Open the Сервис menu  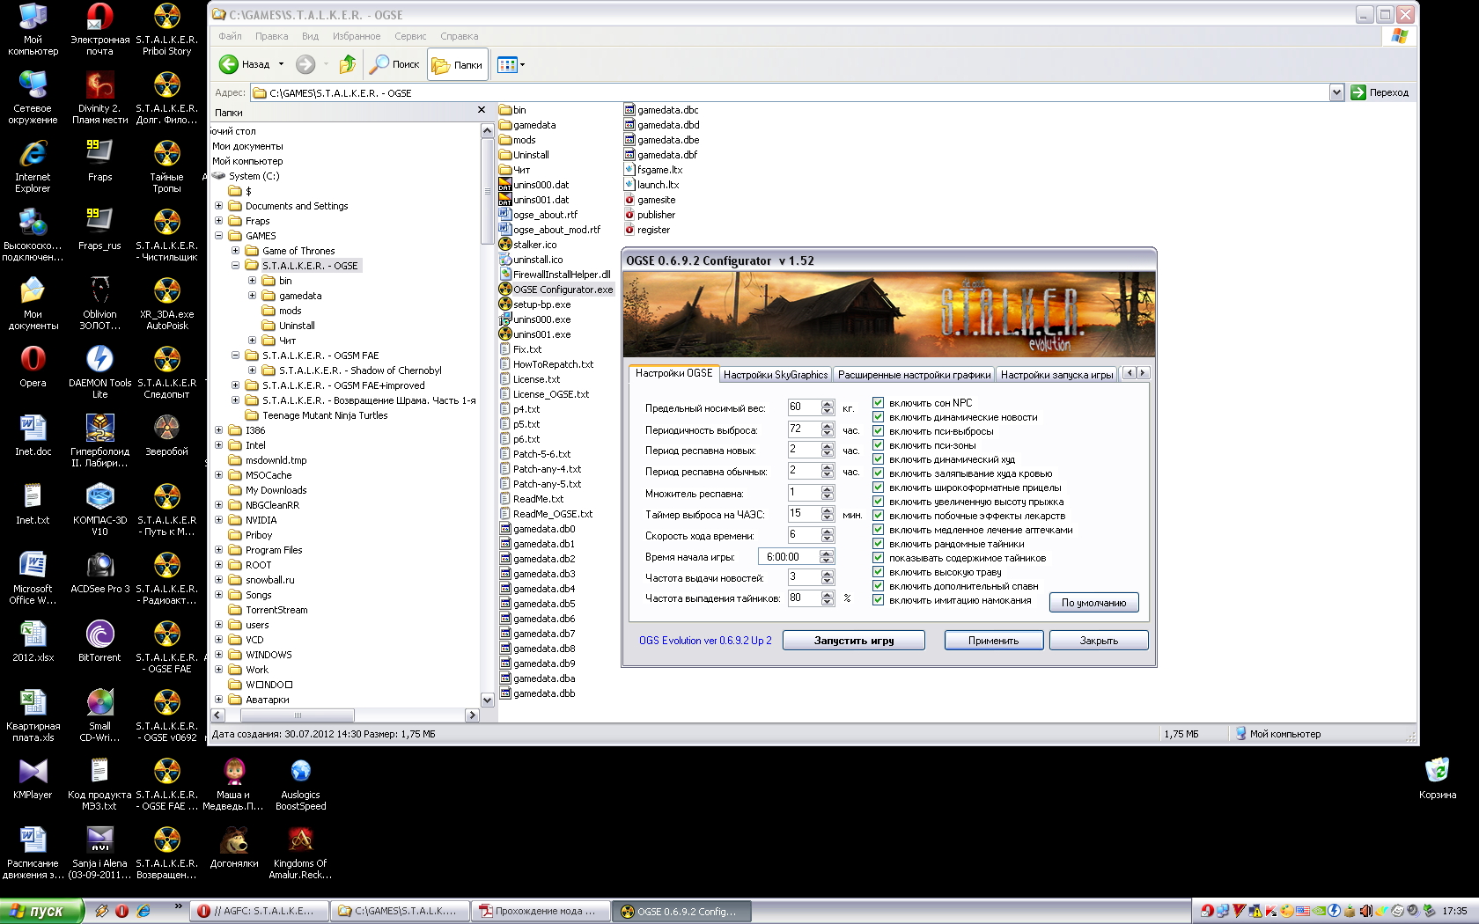(x=410, y=36)
